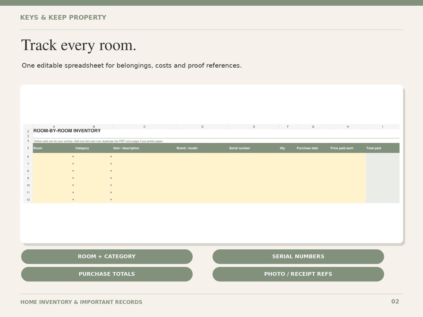The image size is (423, 317).
Task: Select column C header letter
Action: click(145, 127)
